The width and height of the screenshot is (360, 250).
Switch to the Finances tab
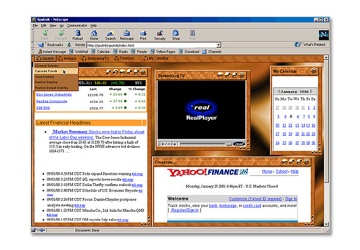(x=124, y=59)
